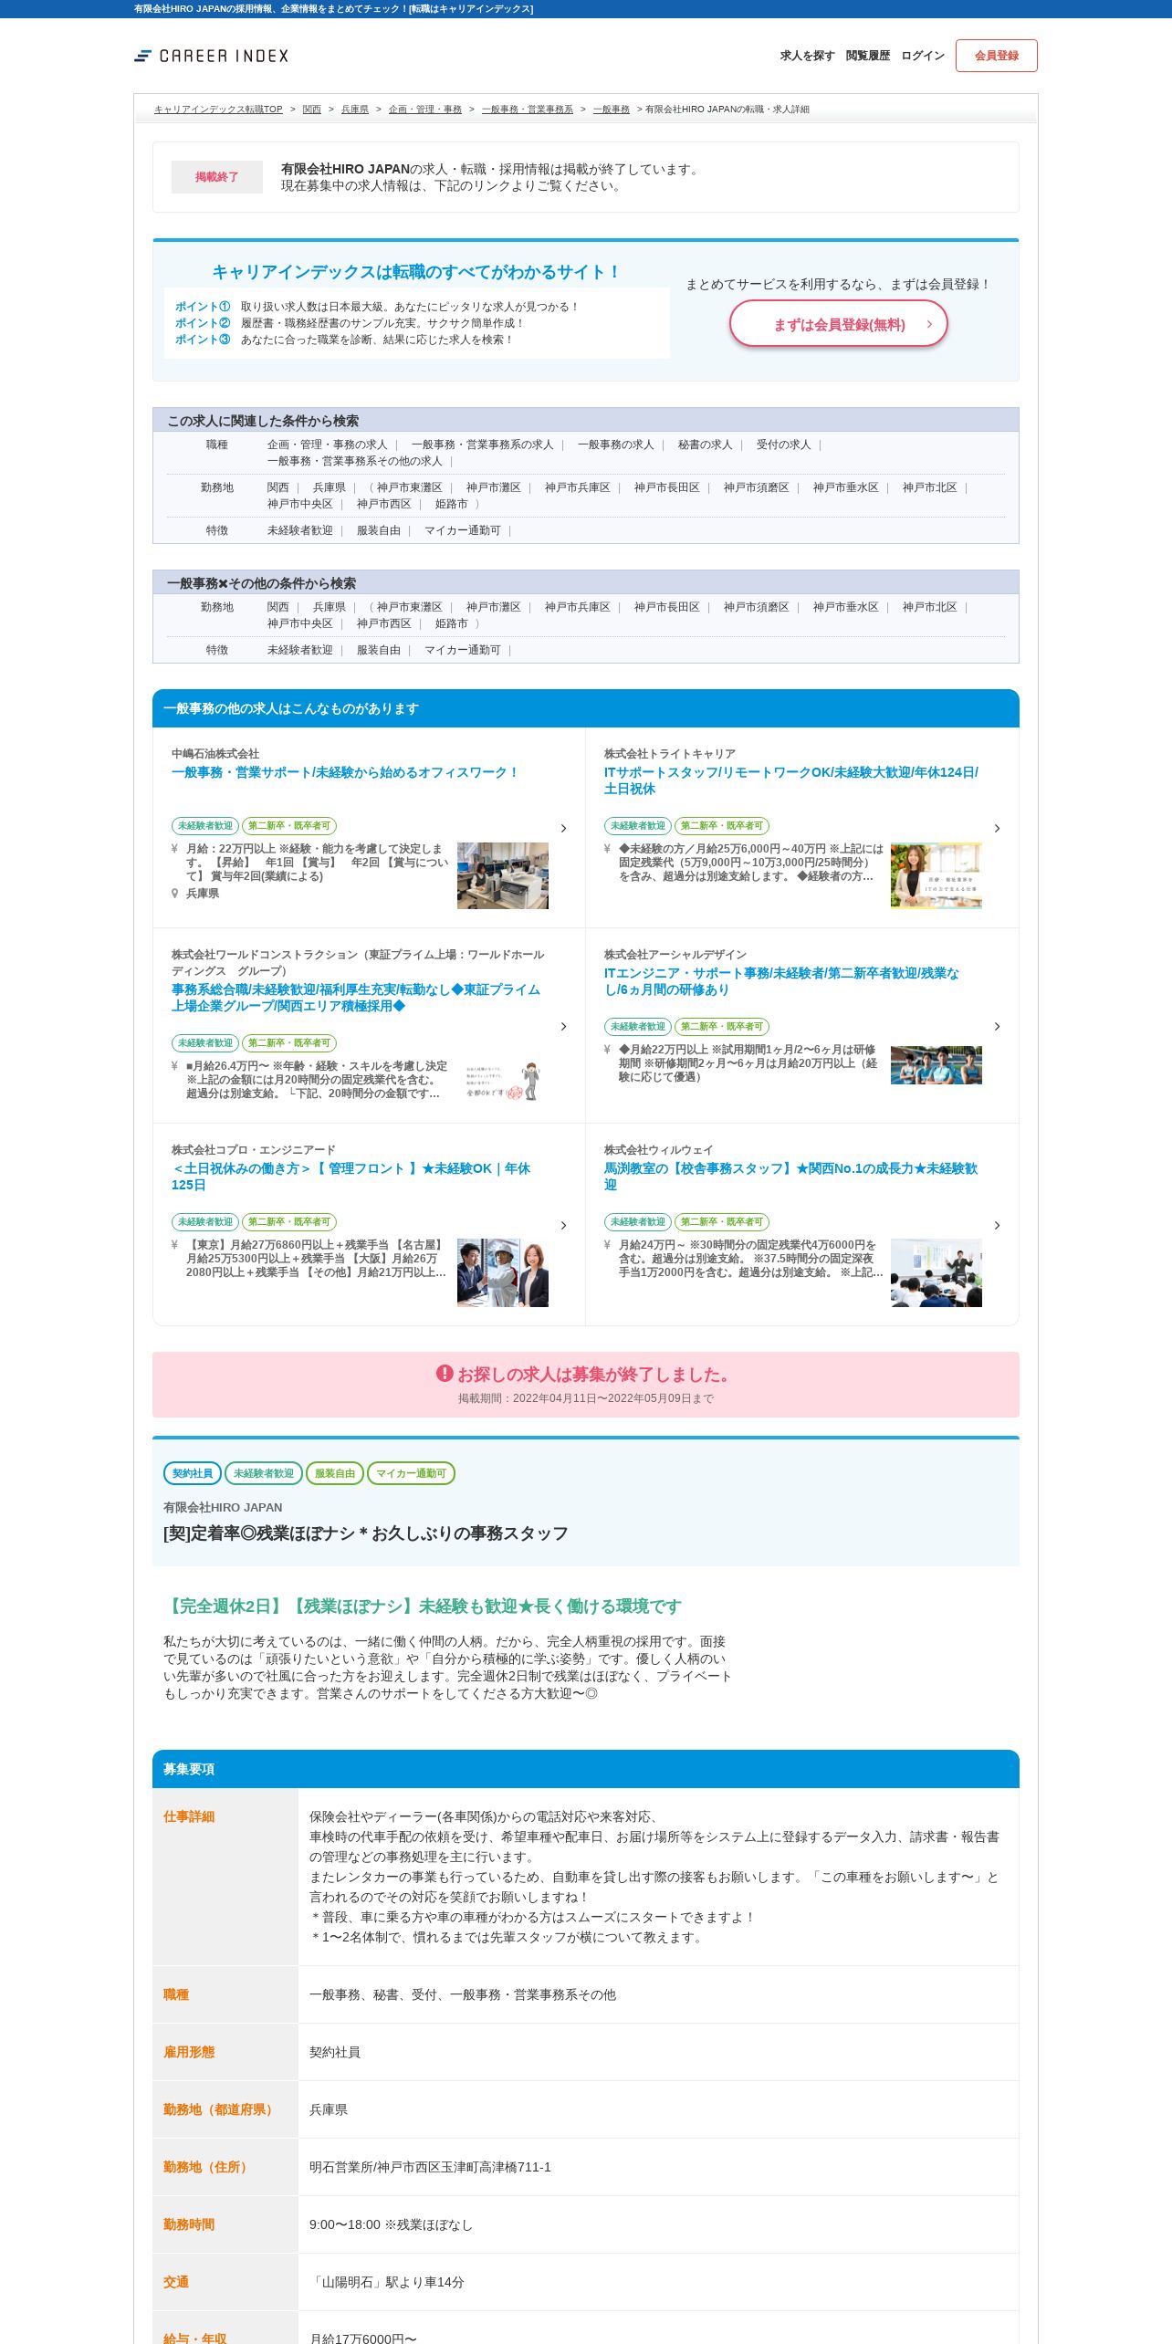Open 馬渕教室の校舎事務スタッフ job title

(x=790, y=1177)
